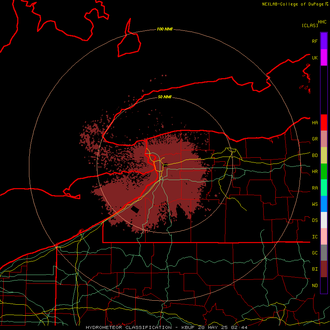Click the HR green legend swatch
330x330 pixels.
(324, 171)
